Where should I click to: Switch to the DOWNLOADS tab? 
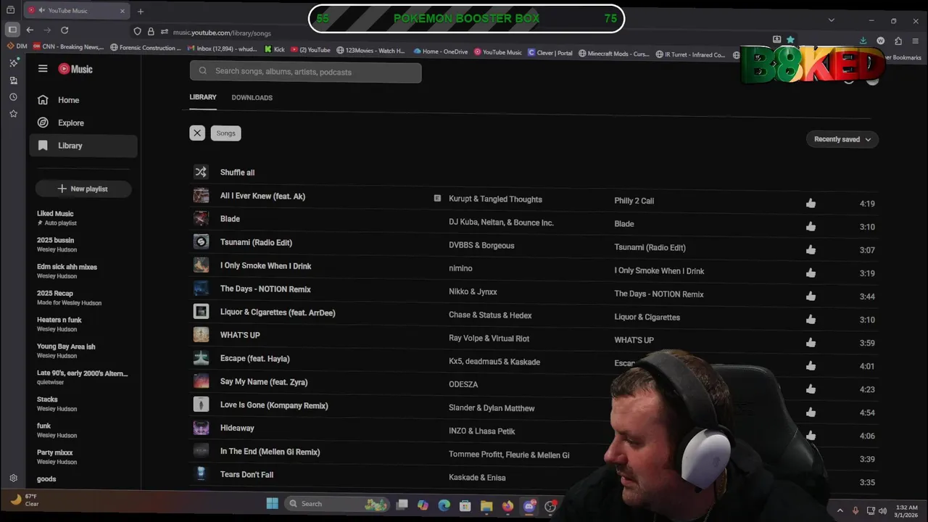pyautogui.click(x=252, y=97)
